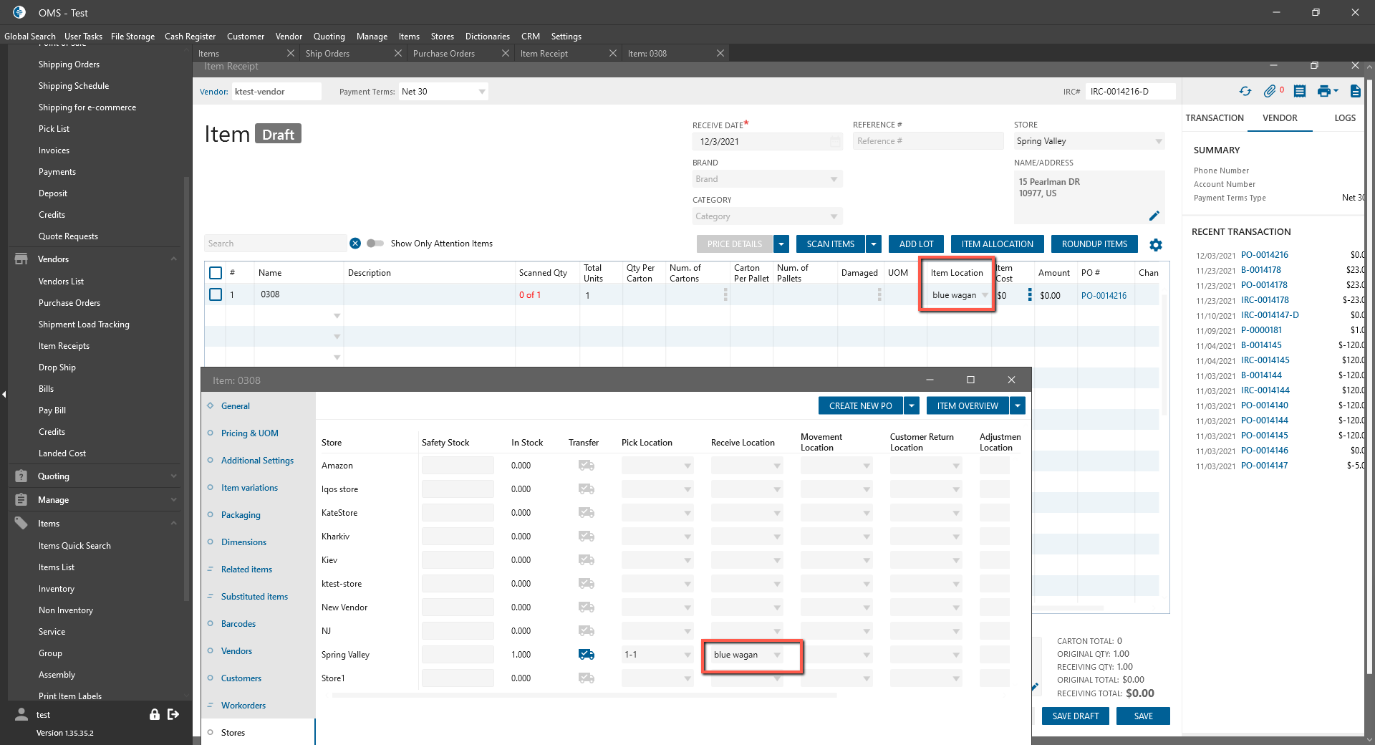Click the Reference # input field
Viewport: 1375px width, 745px height.
point(927,142)
